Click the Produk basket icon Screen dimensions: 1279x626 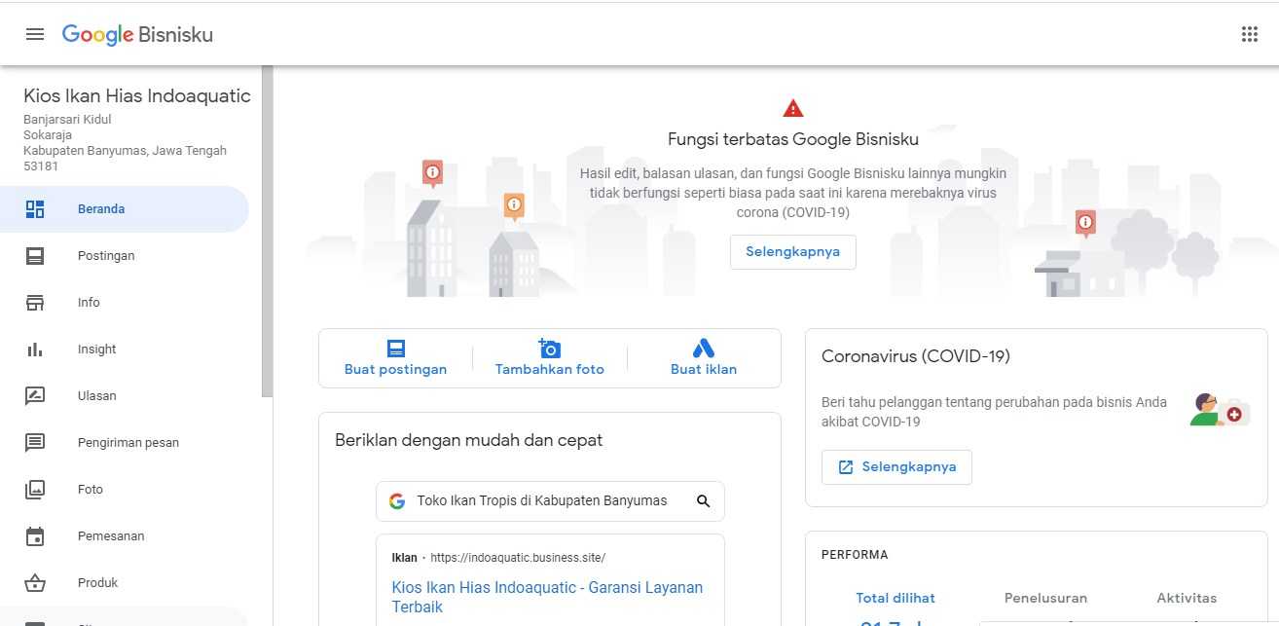35,583
